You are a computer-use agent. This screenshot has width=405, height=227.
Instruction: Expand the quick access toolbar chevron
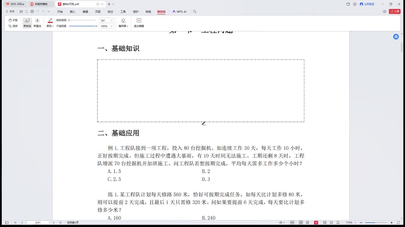pyautogui.click(x=48, y=12)
